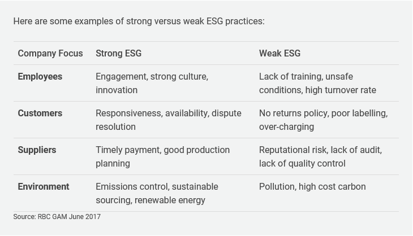413x236 pixels.
Task: Click the Engagement, strong culture cell text
Action: (x=152, y=77)
